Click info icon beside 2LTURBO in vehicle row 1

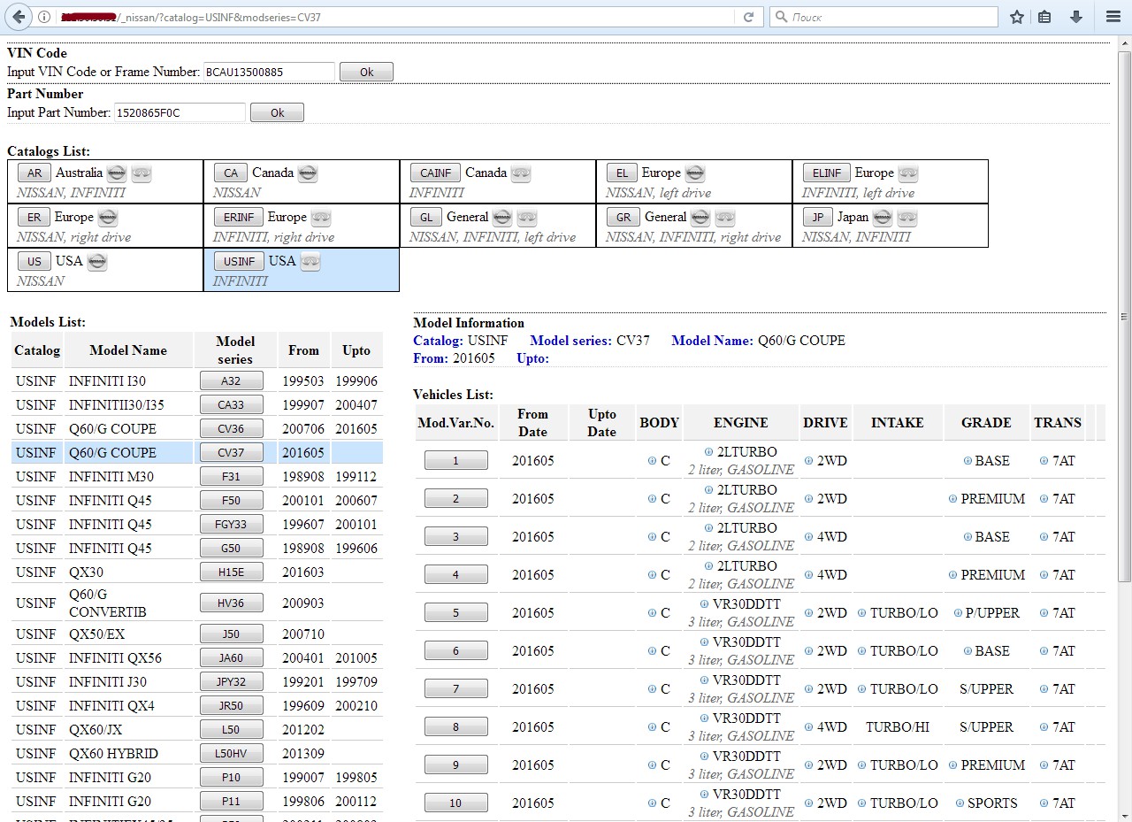point(709,452)
